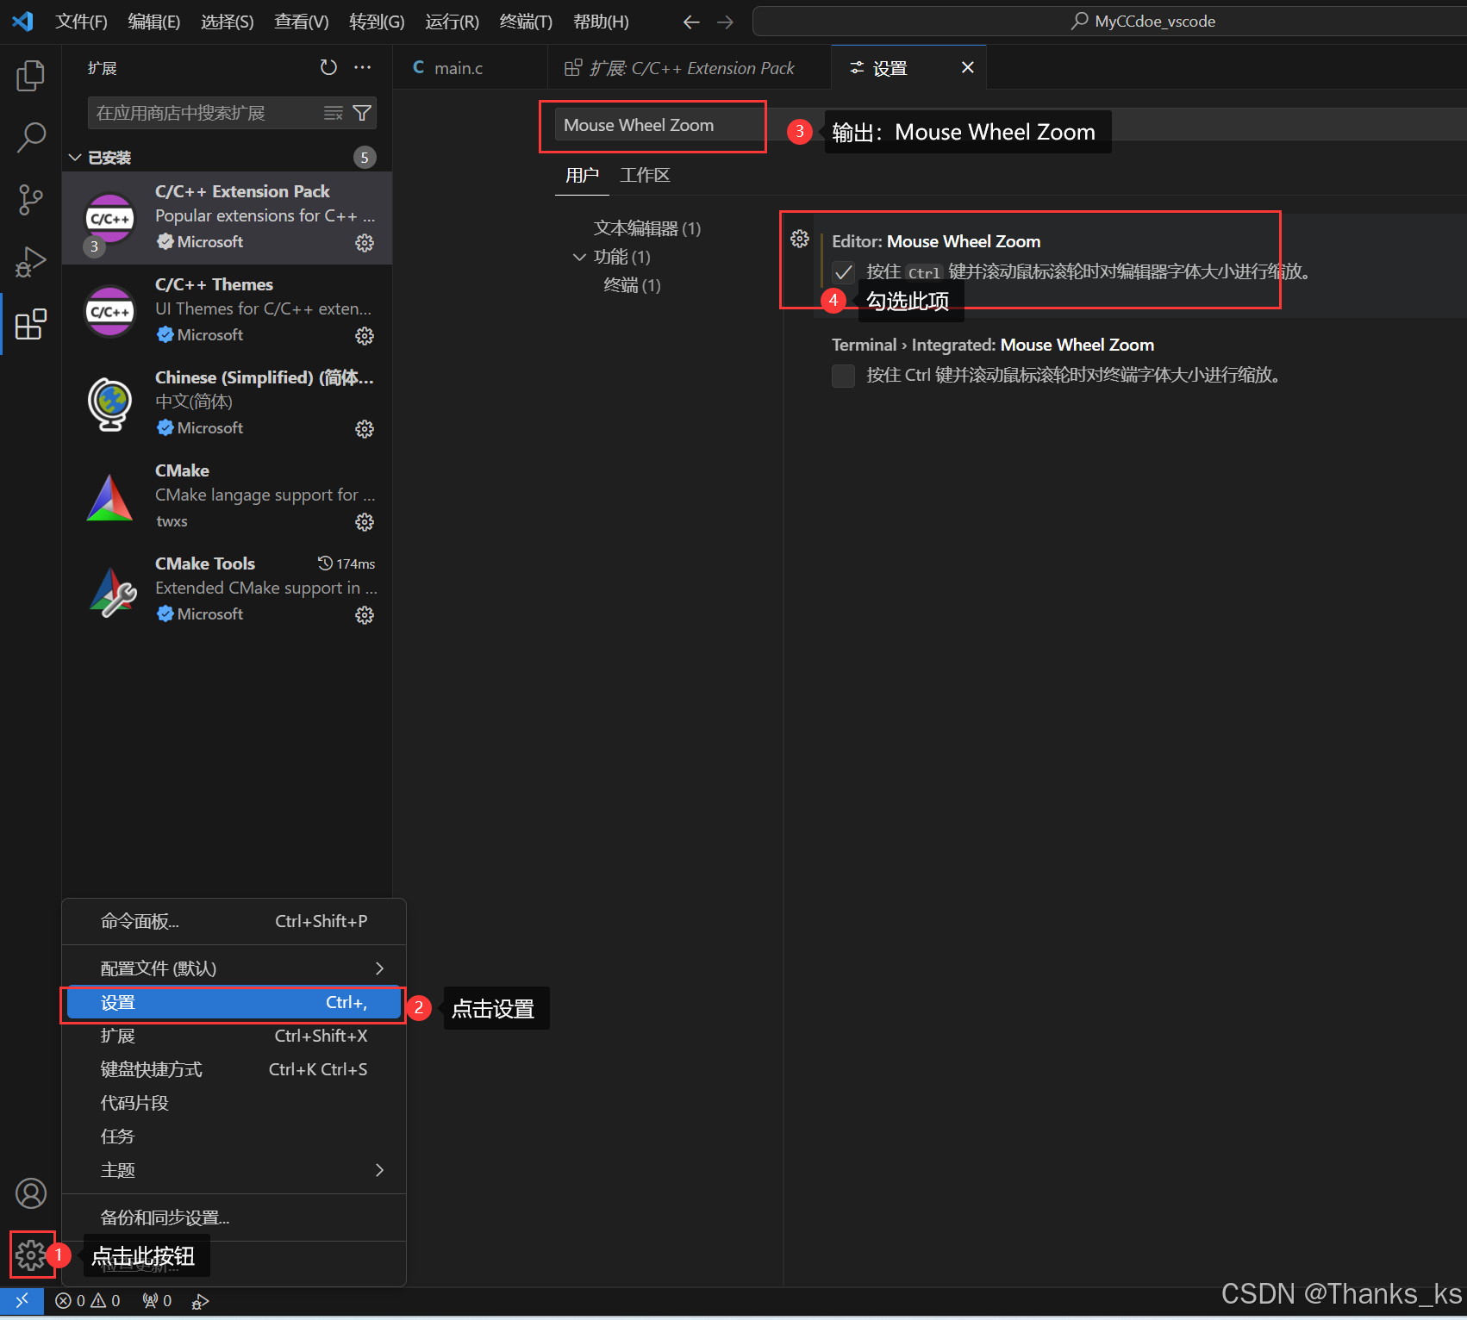Image resolution: width=1467 pixels, height=1320 pixels.
Task: Choose 扩展 in the manage menu
Action: [x=234, y=1036]
